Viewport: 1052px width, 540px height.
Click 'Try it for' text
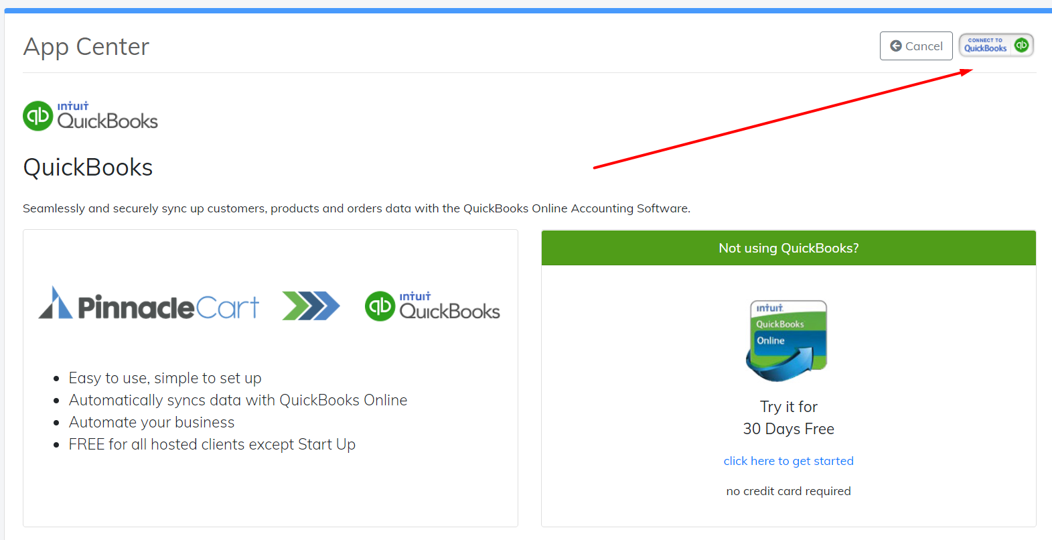click(788, 407)
